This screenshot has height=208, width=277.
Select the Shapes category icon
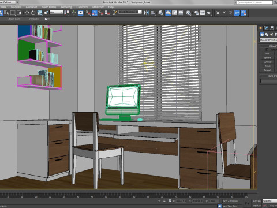(x=267, y=35)
